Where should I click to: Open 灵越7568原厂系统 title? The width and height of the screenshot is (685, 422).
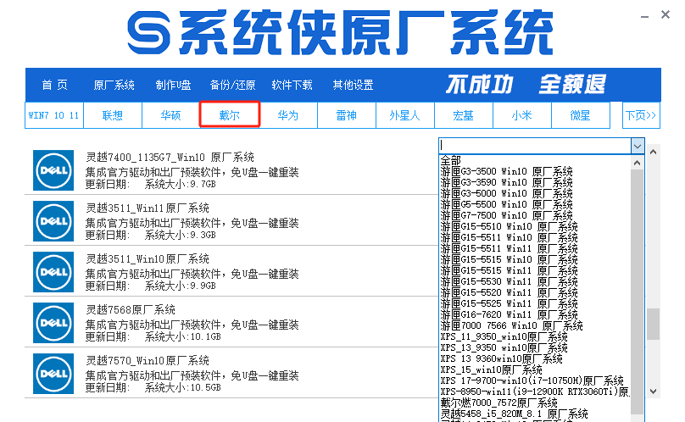[131, 310]
